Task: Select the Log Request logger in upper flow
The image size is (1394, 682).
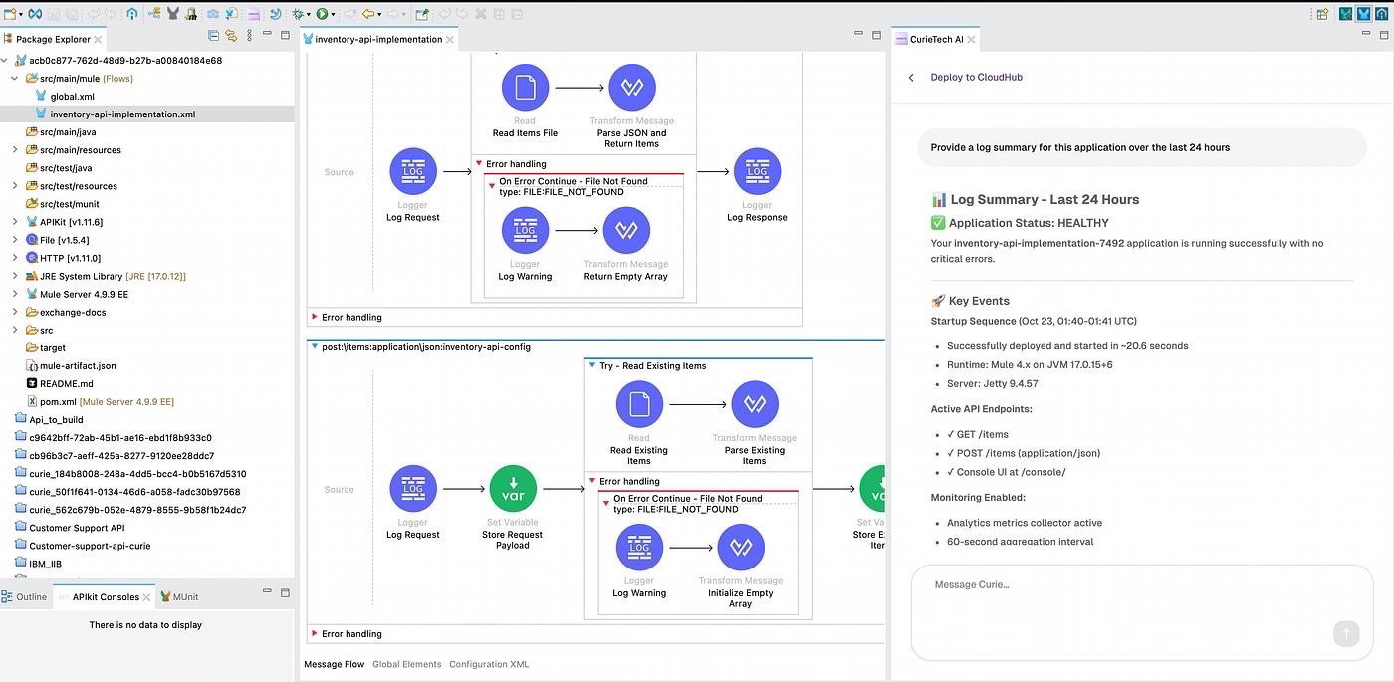Action: (412, 172)
